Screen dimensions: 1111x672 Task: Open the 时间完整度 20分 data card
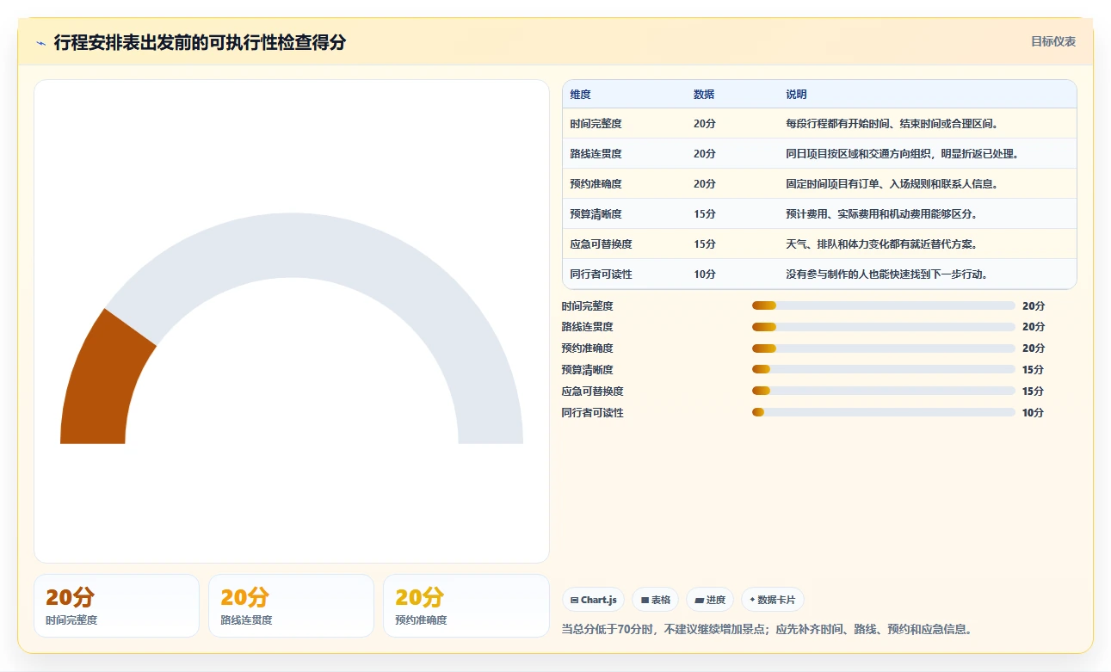point(116,606)
